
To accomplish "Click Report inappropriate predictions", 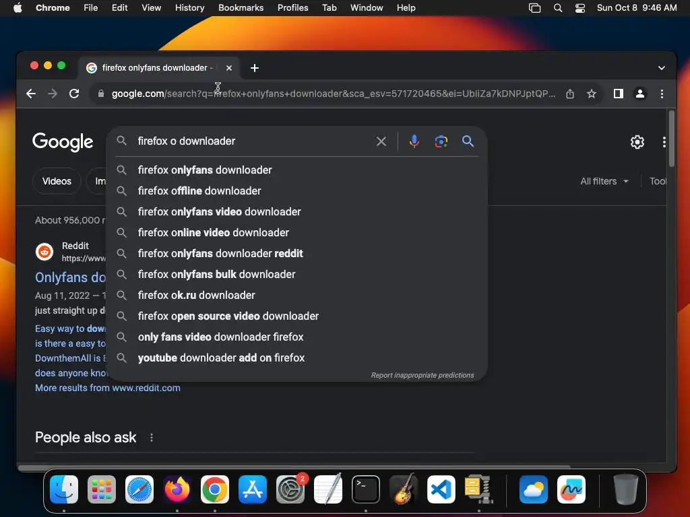I will (x=422, y=375).
